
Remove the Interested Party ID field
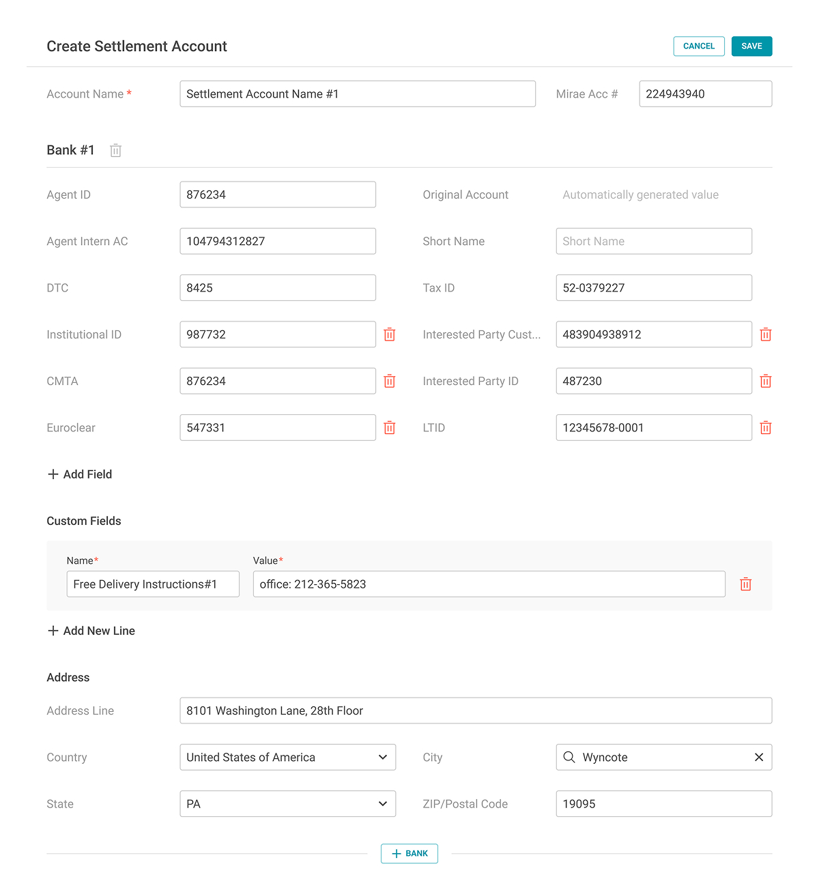point(766,381)
